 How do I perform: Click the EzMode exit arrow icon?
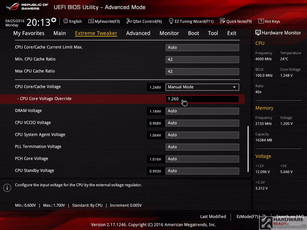264,217
